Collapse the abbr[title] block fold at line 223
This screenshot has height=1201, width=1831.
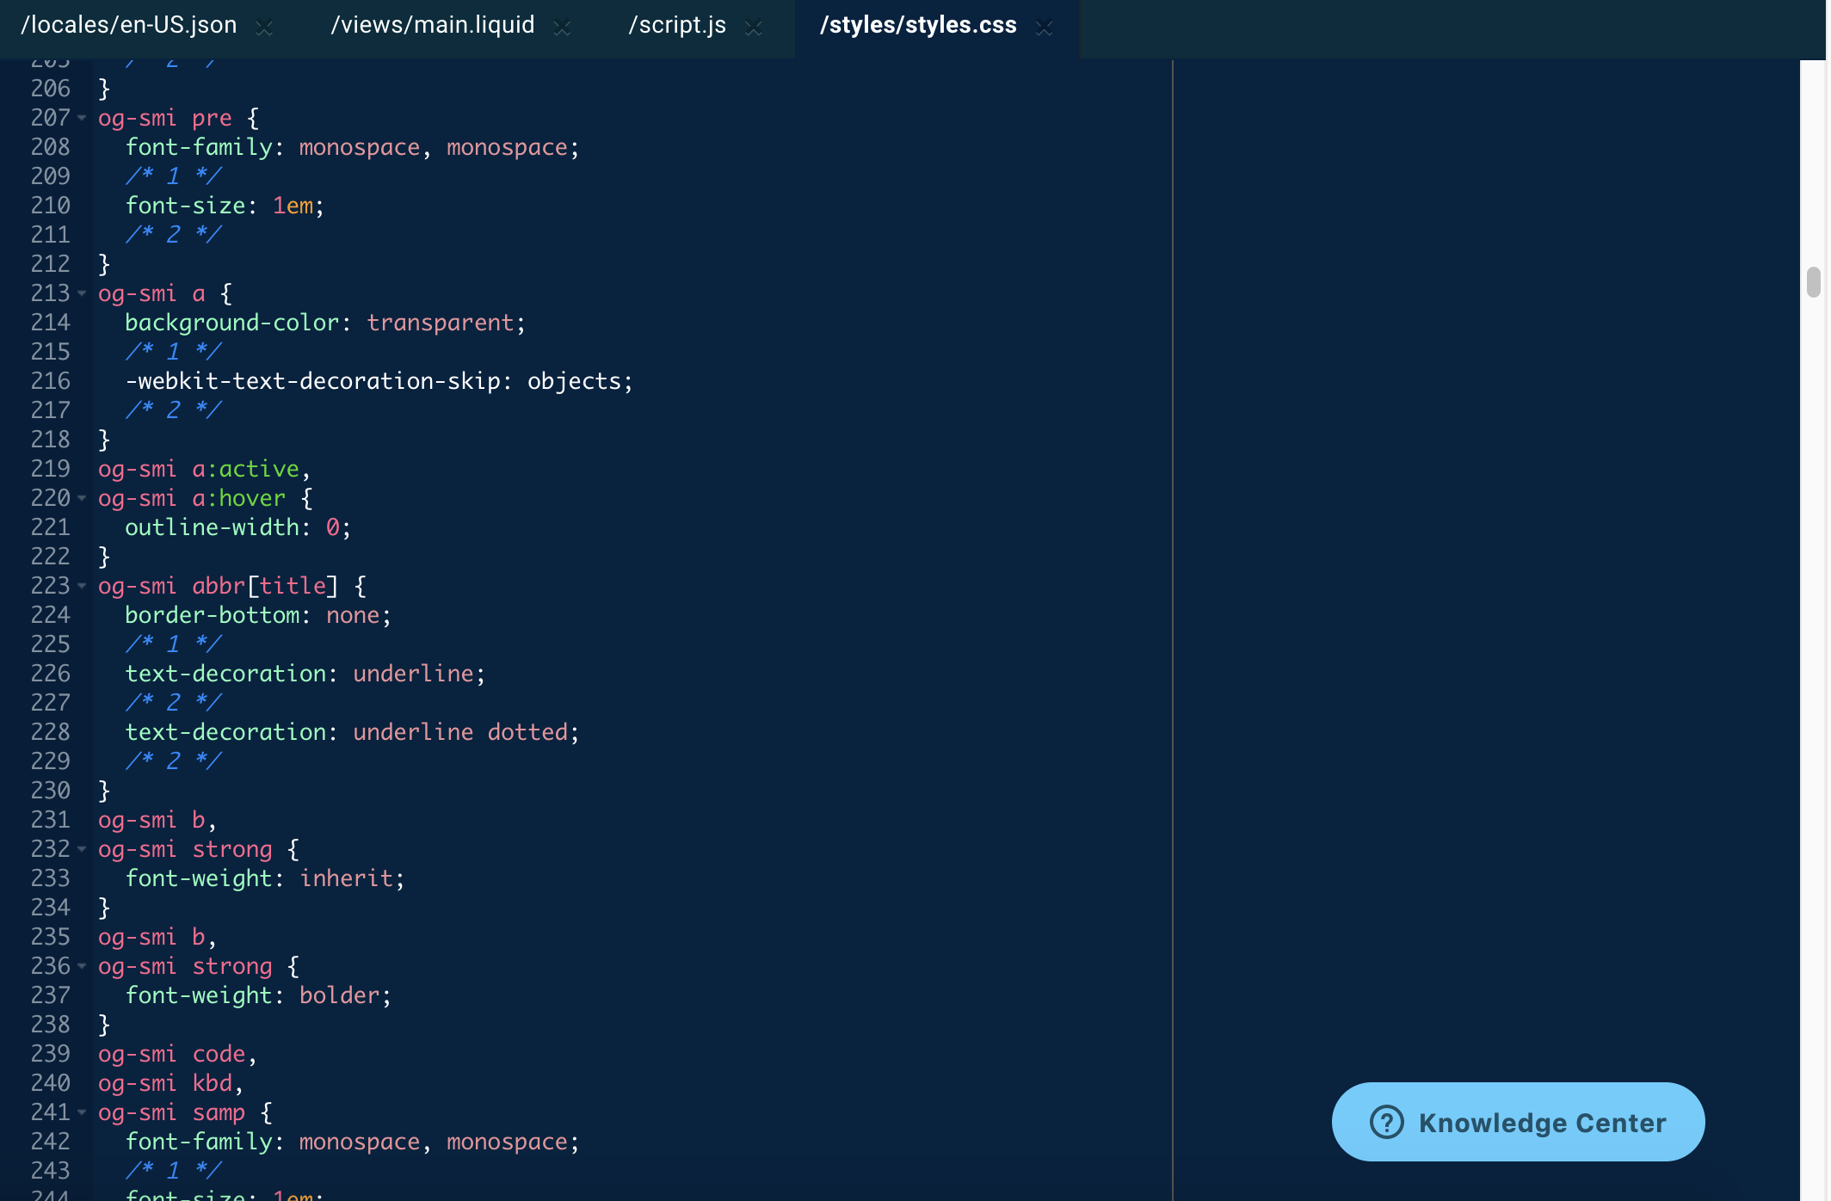[82, 586]
